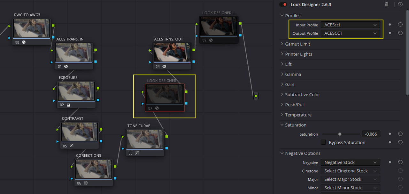
Task: Open the Negative Stock dropdown
Action: [351, 162]
